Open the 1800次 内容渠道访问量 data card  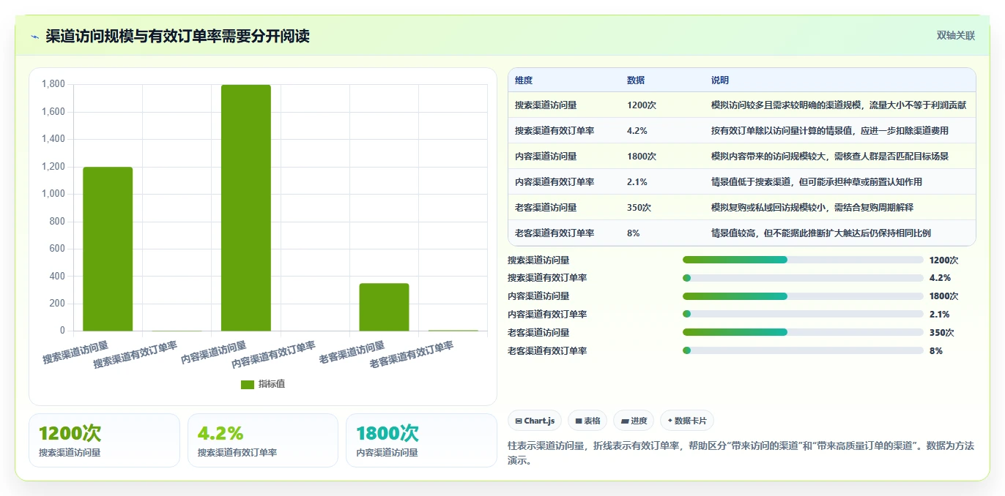pos(421,440)
